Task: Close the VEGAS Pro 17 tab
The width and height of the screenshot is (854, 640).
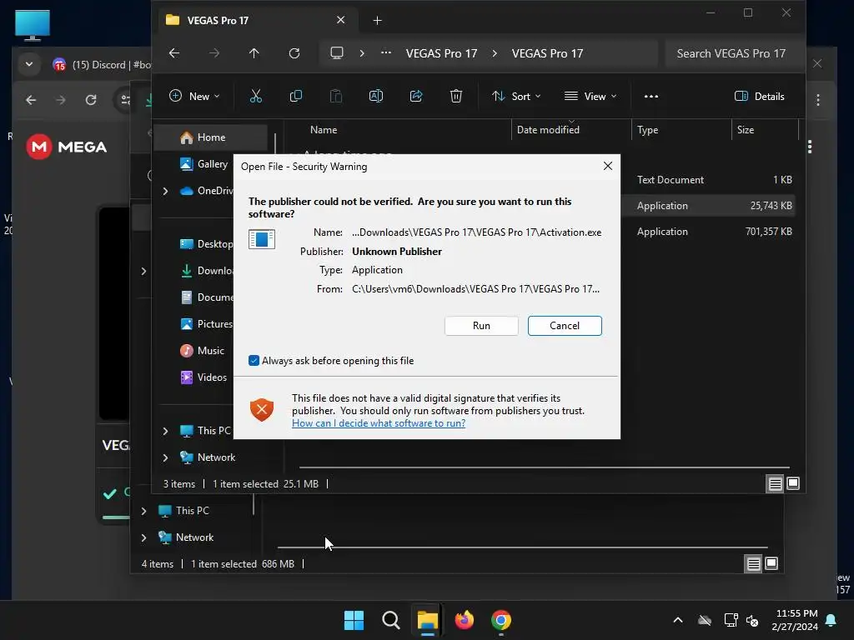Action: 340,20
